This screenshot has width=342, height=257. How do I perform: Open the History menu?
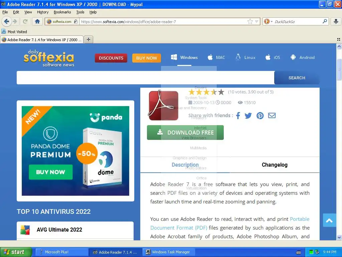tap(42, 12)
